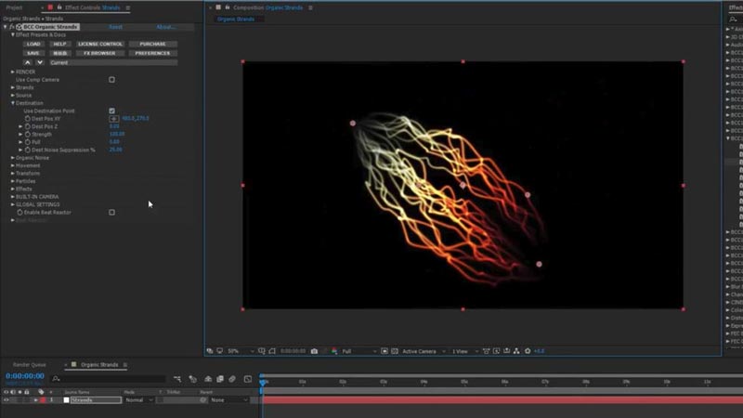
Task: Open the Active Camera view dropdown
Action: click(x=424, y=351)
